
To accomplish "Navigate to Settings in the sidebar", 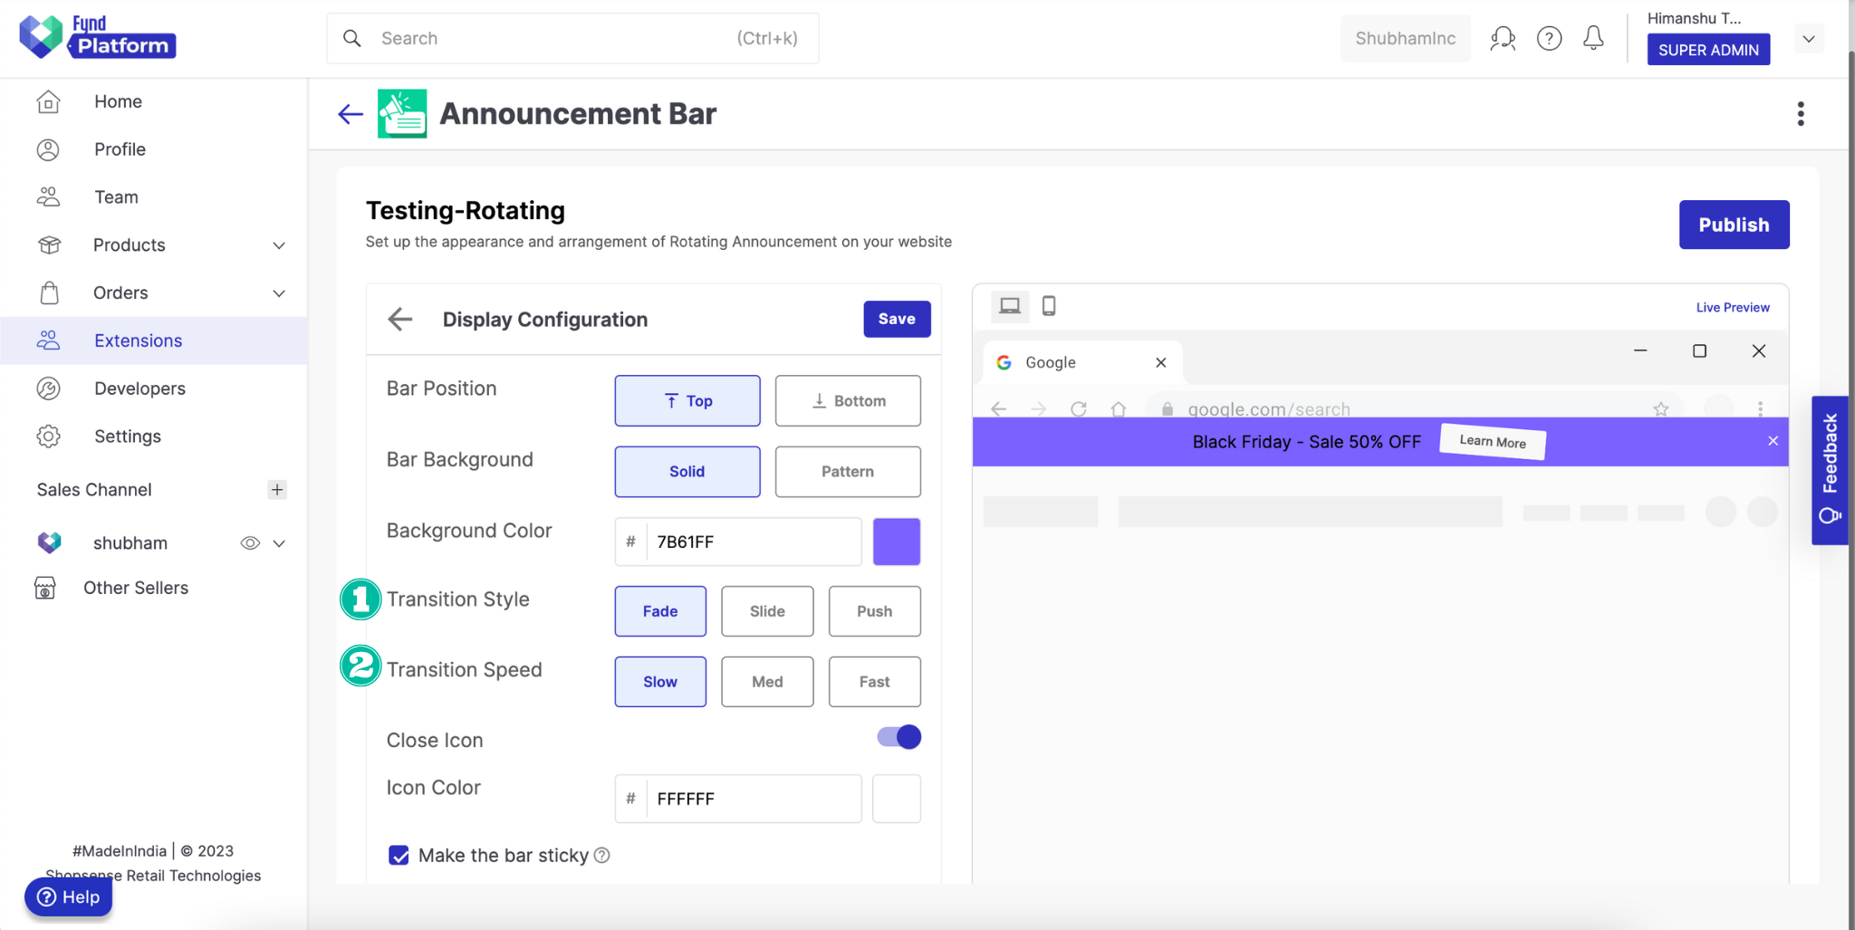I will coord(128,436).
